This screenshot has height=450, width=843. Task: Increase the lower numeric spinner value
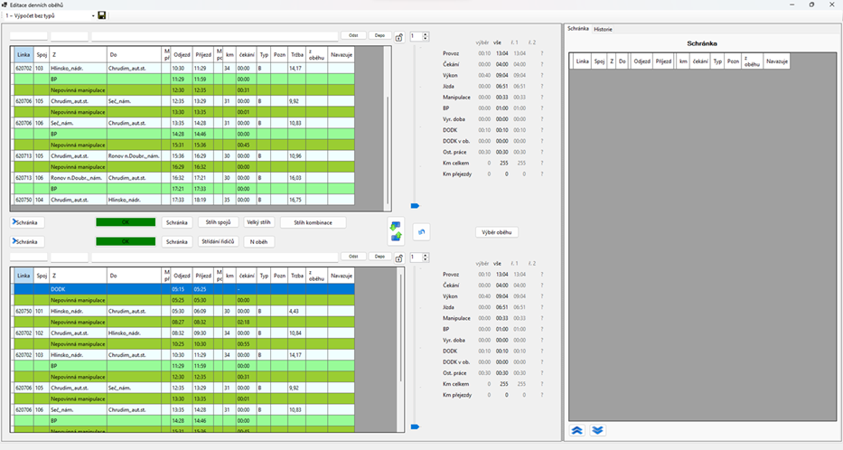tap(426, 255)
